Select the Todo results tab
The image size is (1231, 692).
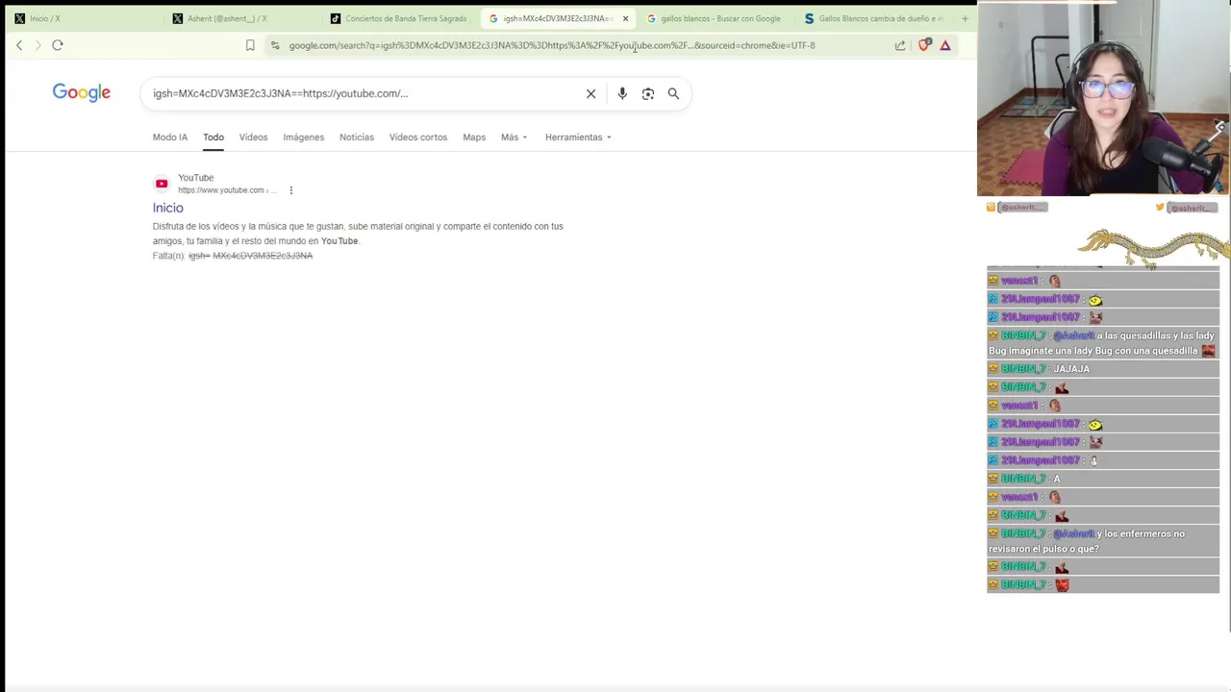[x=214, y=137]
